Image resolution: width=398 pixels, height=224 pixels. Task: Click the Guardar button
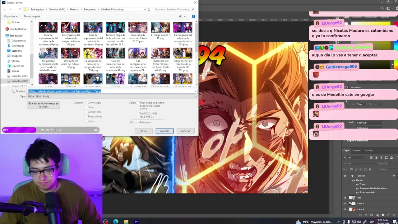[164, 131]
